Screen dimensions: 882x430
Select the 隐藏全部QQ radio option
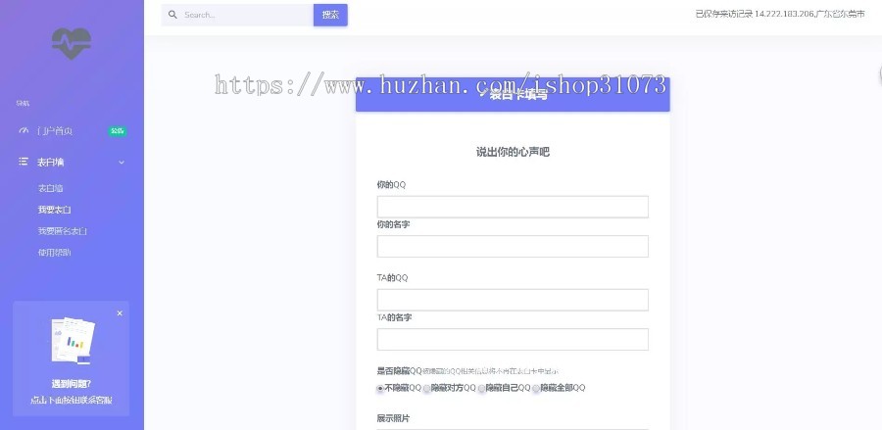(x=536, y=389)
